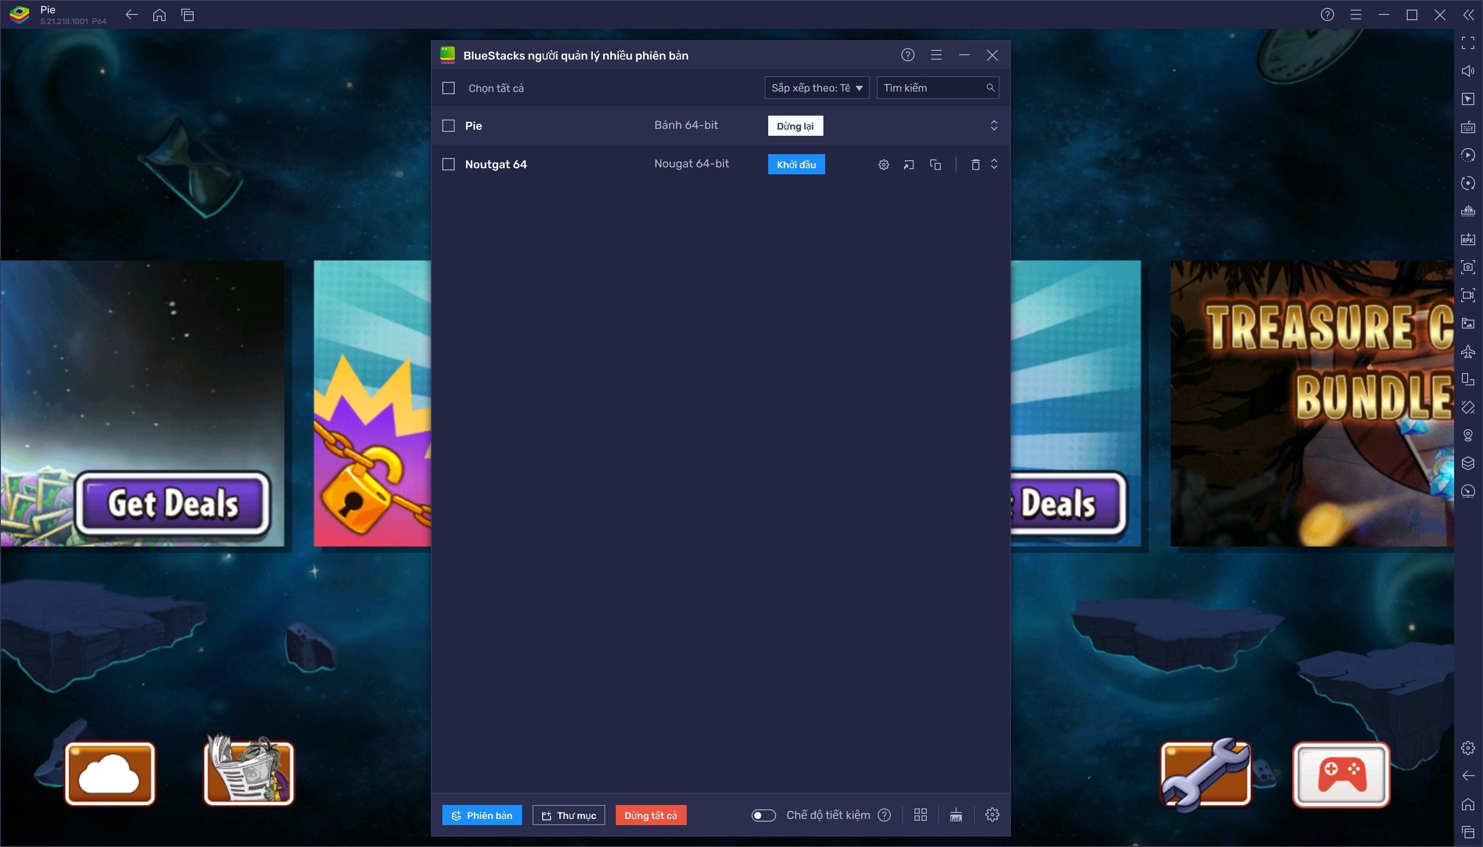Toggle fullscreen in BlueStacks sidebar
This screenshot has height=847, width=1483.
pos(1467,42)
